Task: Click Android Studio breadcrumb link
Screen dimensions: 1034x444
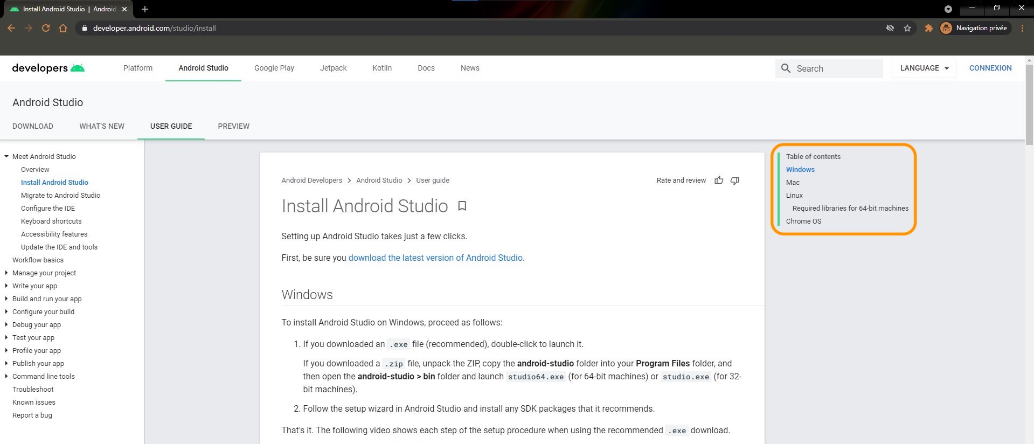Action: point(379,180)
